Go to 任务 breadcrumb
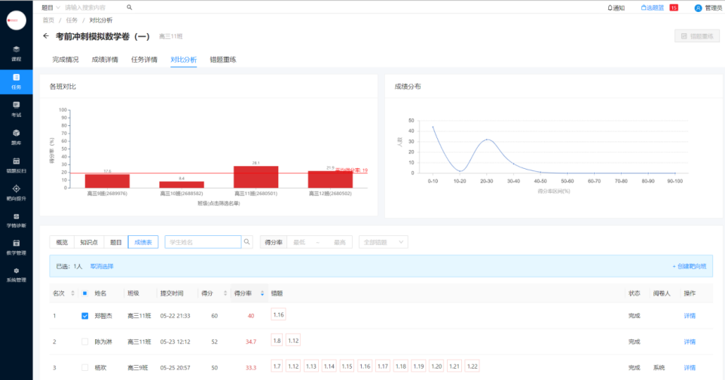725x380 pixels. click(72, 20)
